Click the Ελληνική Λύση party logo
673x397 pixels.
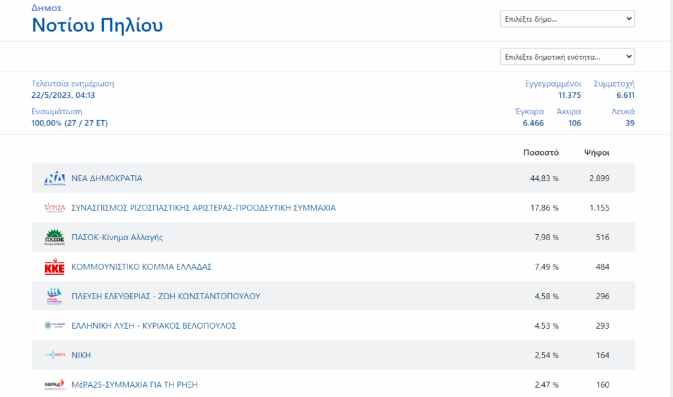54,325
